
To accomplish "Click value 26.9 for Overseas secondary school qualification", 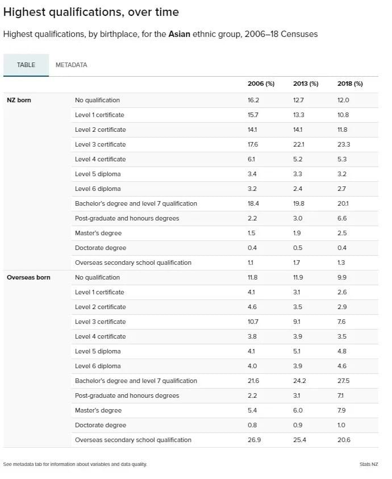I will (254, 440).
